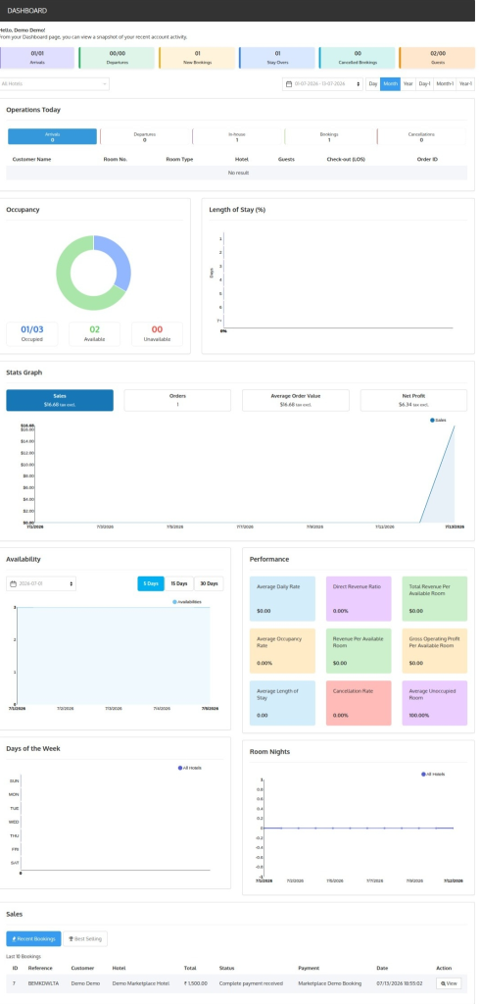Open the Cancelled Bookings summary card
This screenshot has width=480, height=1004.
pyautogui.click(x=358, y=58)
